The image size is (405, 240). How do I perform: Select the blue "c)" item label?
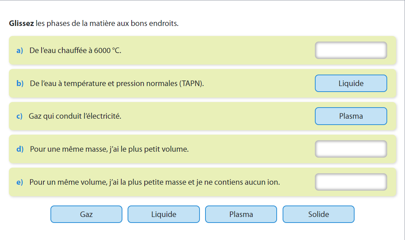(19, 116)
